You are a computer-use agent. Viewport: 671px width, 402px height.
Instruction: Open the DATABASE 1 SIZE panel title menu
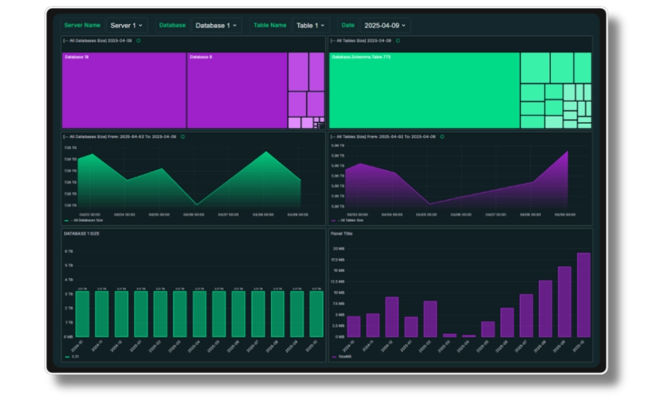tap(81, 234)
